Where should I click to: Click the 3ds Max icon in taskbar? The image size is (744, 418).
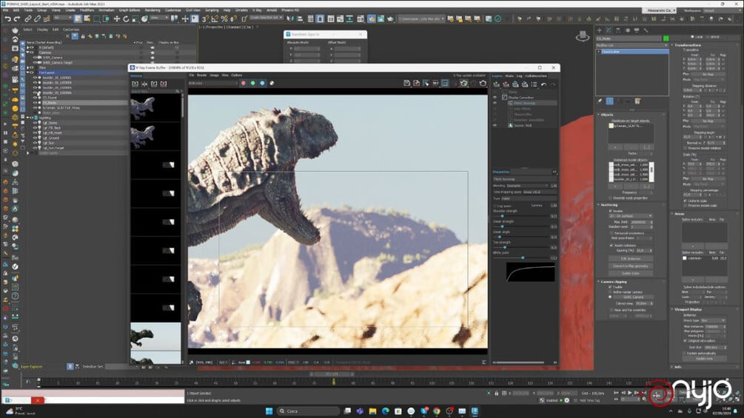pyautogui.click(x=475, y=411)
